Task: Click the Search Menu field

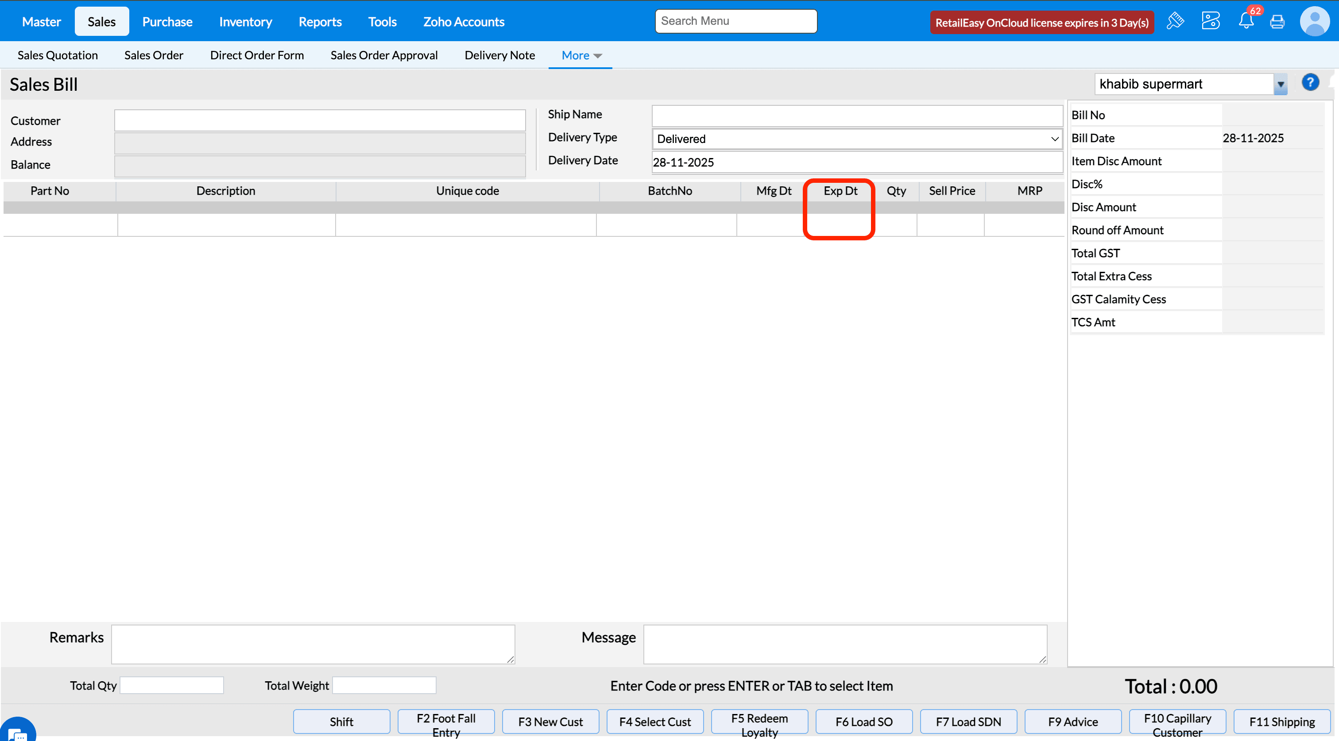Action: [735, 21]
